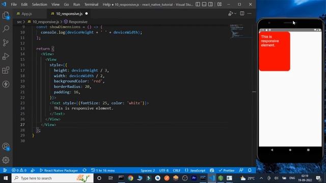This screenshot has height=183, width=326.
Task: Open the Customize Layout icon
Action: pyautogui.click(x=220, y=4)
